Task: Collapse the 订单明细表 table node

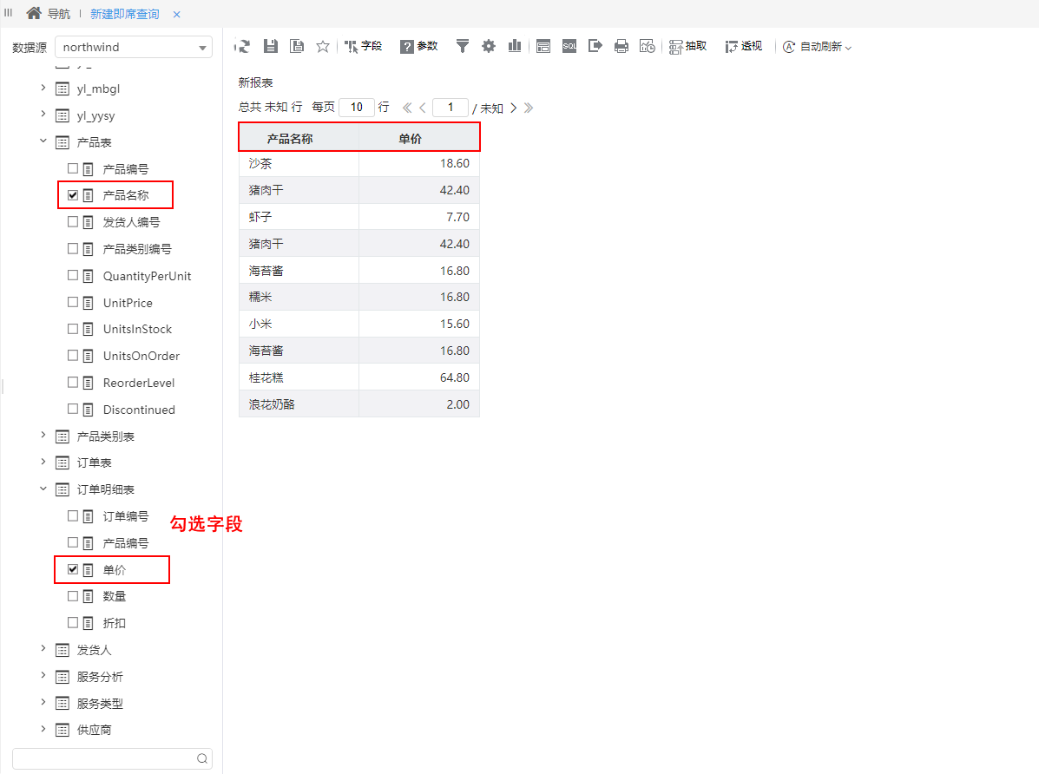Action: (x=43, y=489)
